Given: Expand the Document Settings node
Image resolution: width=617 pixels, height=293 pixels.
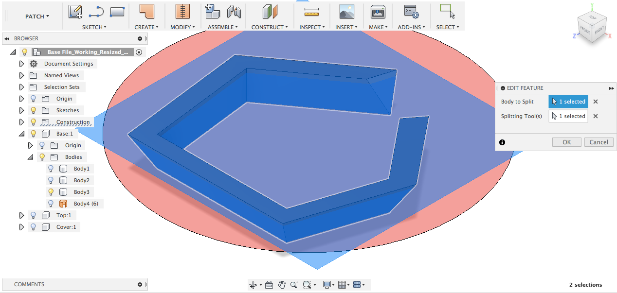Looking at the screenshot, I should [x=21, y=64].
